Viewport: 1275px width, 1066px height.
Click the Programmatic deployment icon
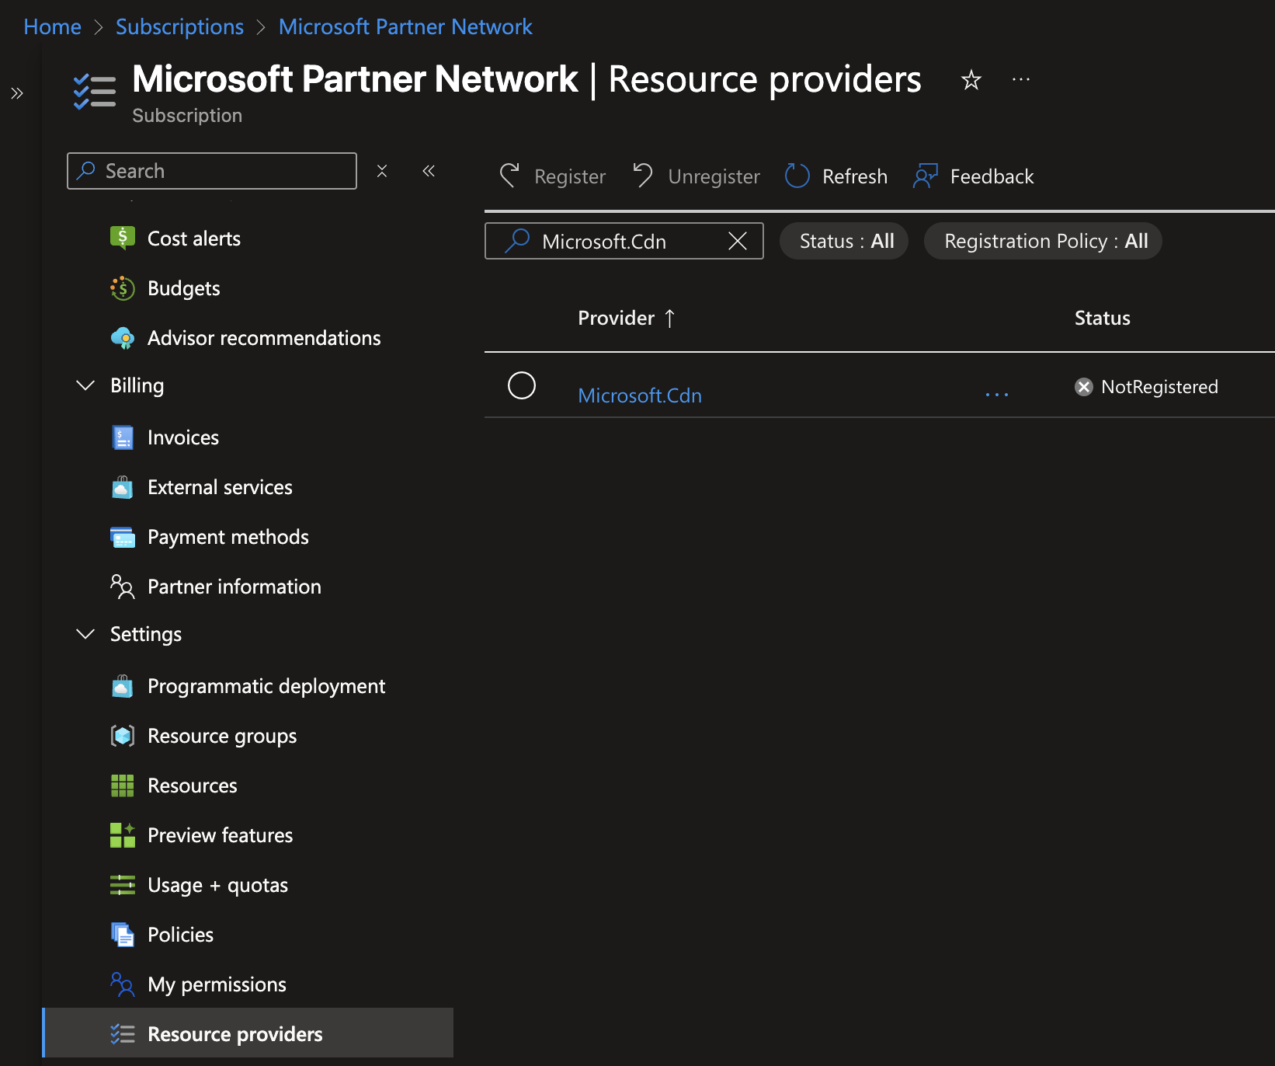coord(123,686)
